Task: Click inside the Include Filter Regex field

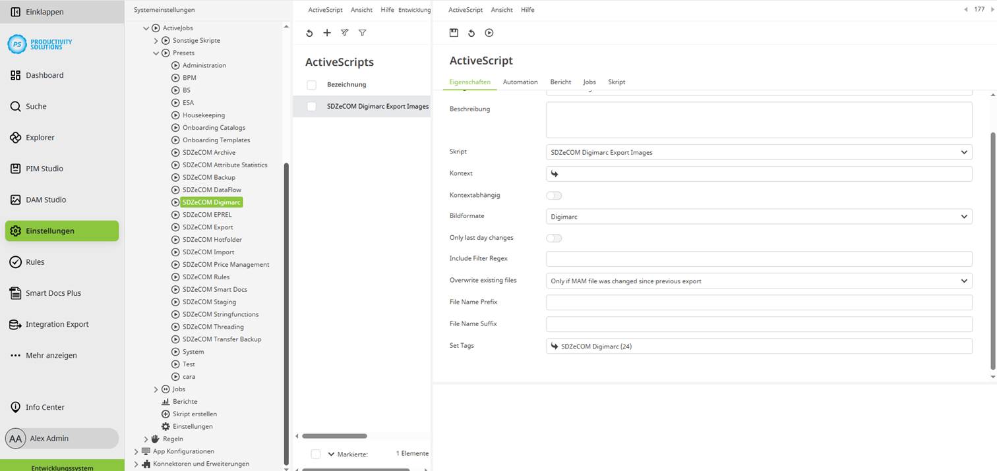Action: coord(758,258)
